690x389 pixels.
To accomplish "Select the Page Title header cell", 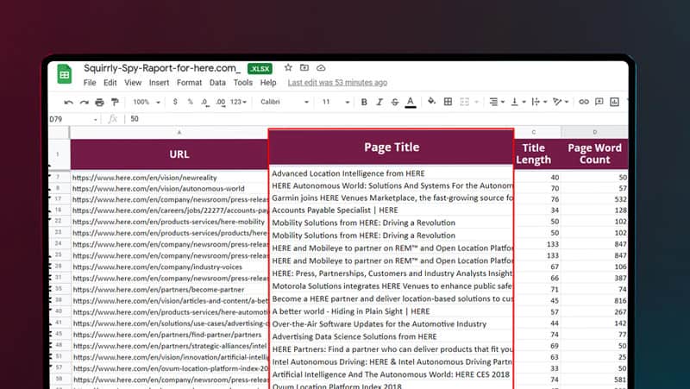I will tap(392, 147).
